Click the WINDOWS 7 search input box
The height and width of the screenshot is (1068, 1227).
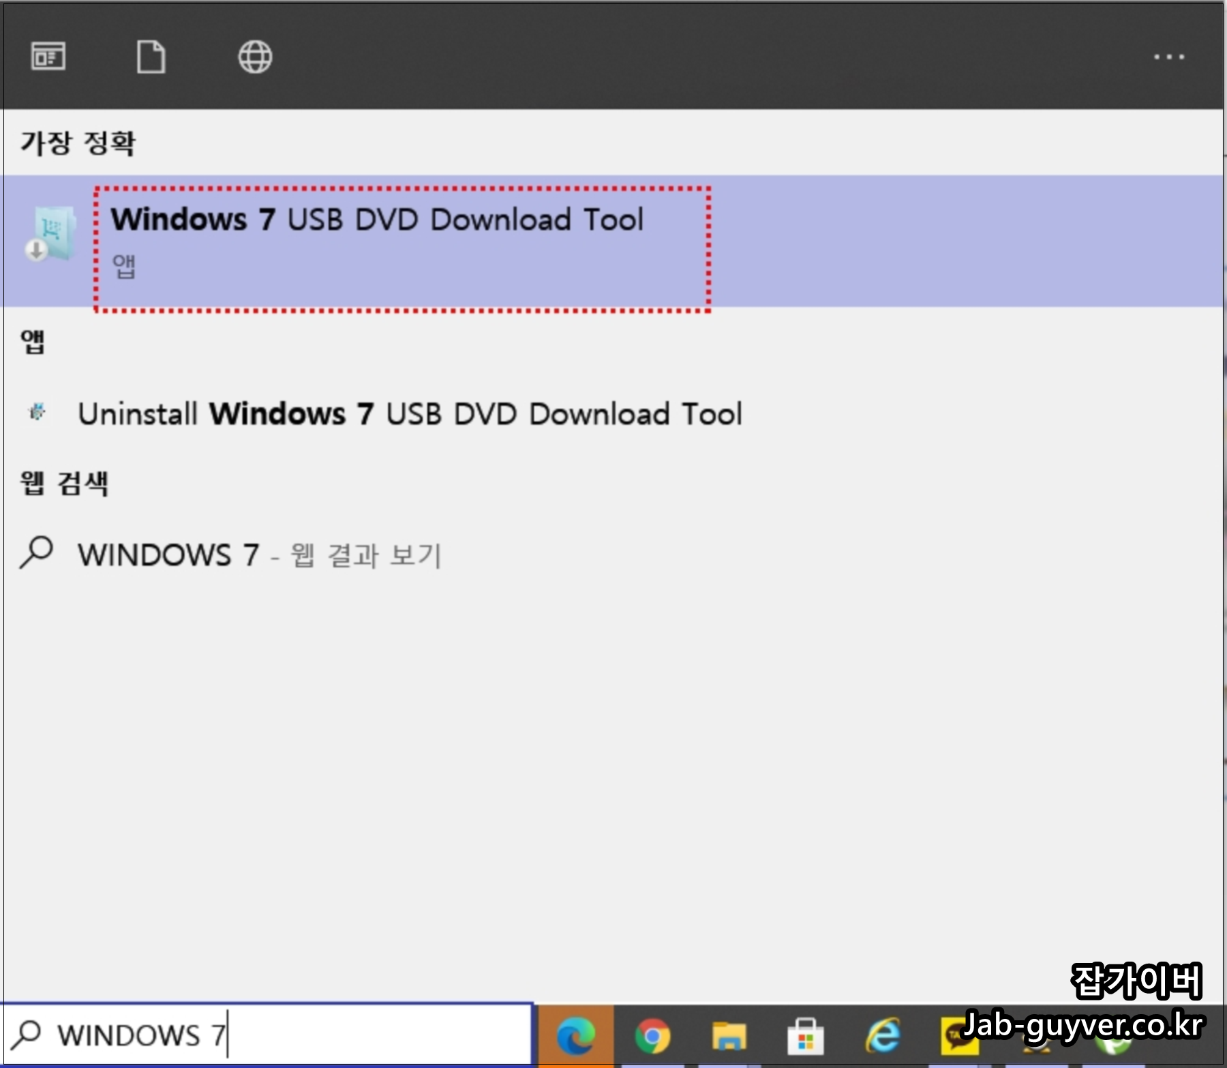click(267, 1034)
